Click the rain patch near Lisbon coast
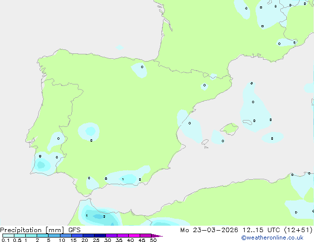314x242 pixels. click(x=42, y=163)
